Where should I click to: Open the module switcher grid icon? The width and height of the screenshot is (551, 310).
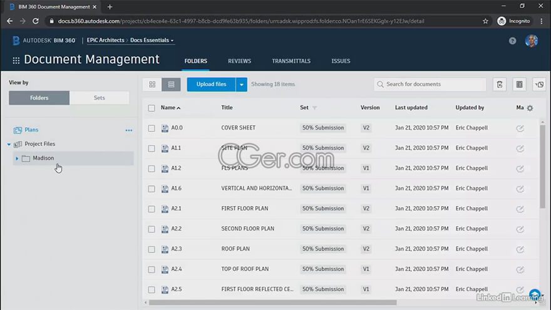(16, 61)
